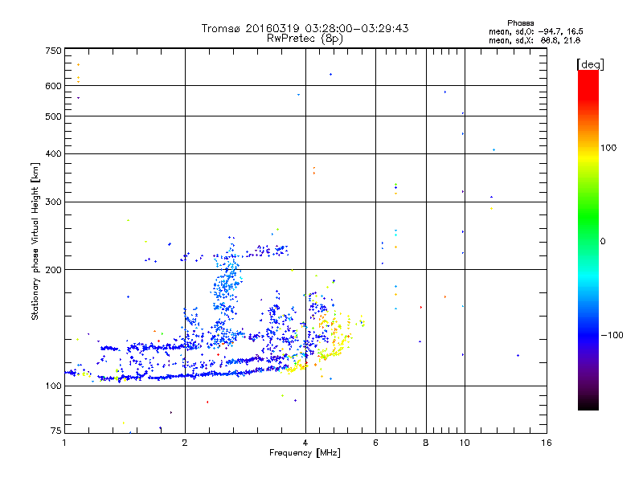Image resolution: width=643 pixels, height=482 pixels.
Task: Click the y-axis tick label '600'
Action: click(x=53, y=86)
